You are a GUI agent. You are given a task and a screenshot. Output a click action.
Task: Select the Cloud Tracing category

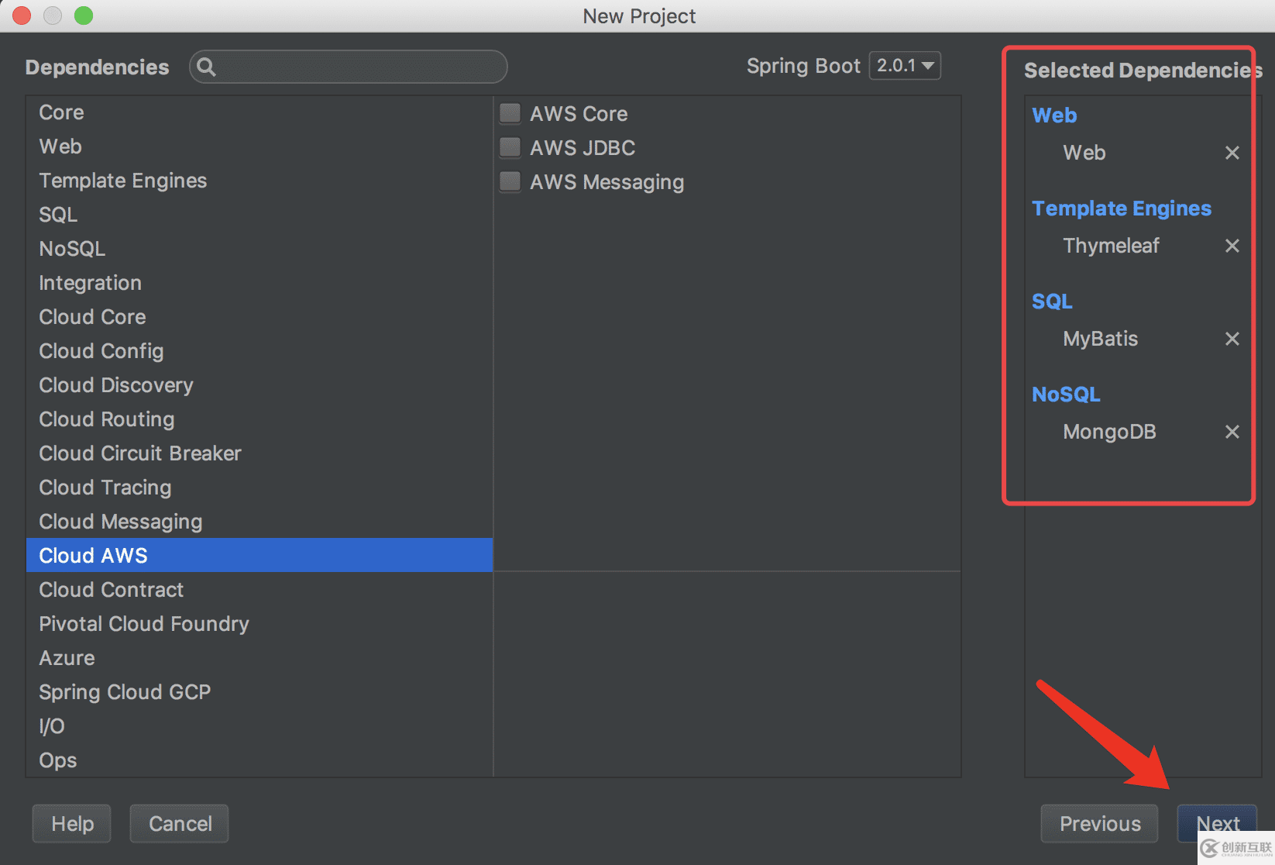click(259, 488)
